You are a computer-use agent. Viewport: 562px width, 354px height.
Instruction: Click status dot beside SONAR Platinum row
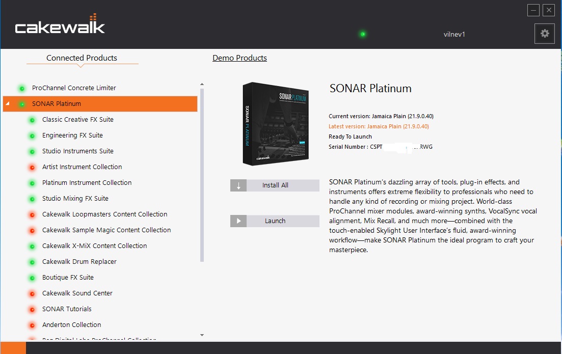point(22,104)
